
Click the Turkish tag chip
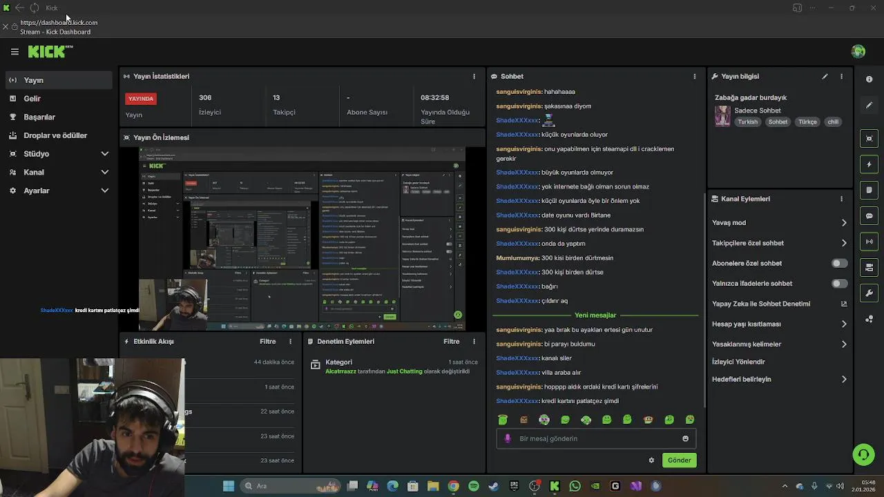click(x=747, y=122)
